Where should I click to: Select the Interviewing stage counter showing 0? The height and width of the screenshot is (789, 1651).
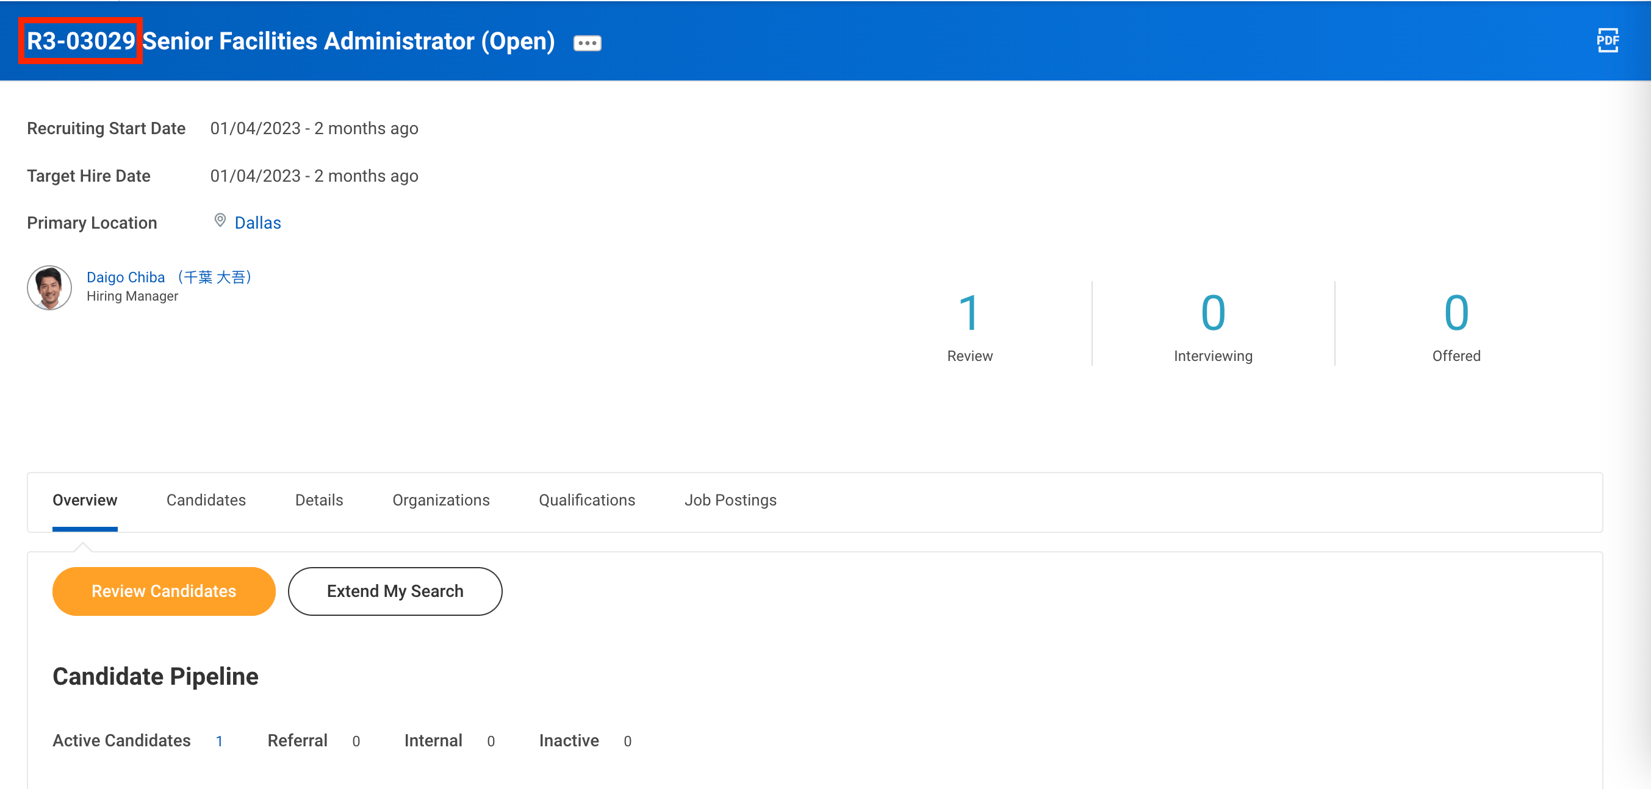point(1212,315)
